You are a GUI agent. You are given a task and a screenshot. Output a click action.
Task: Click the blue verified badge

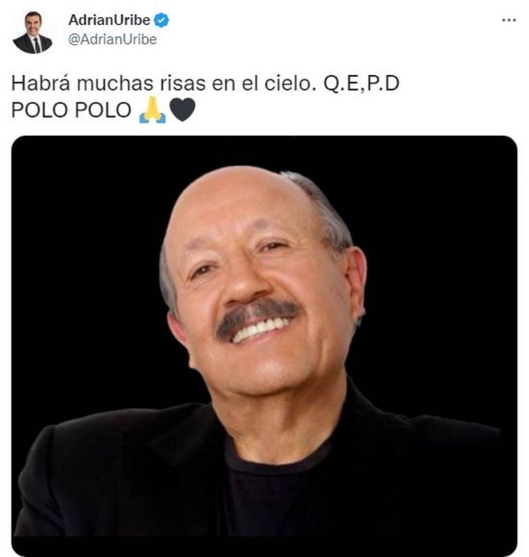click(161, 20)
